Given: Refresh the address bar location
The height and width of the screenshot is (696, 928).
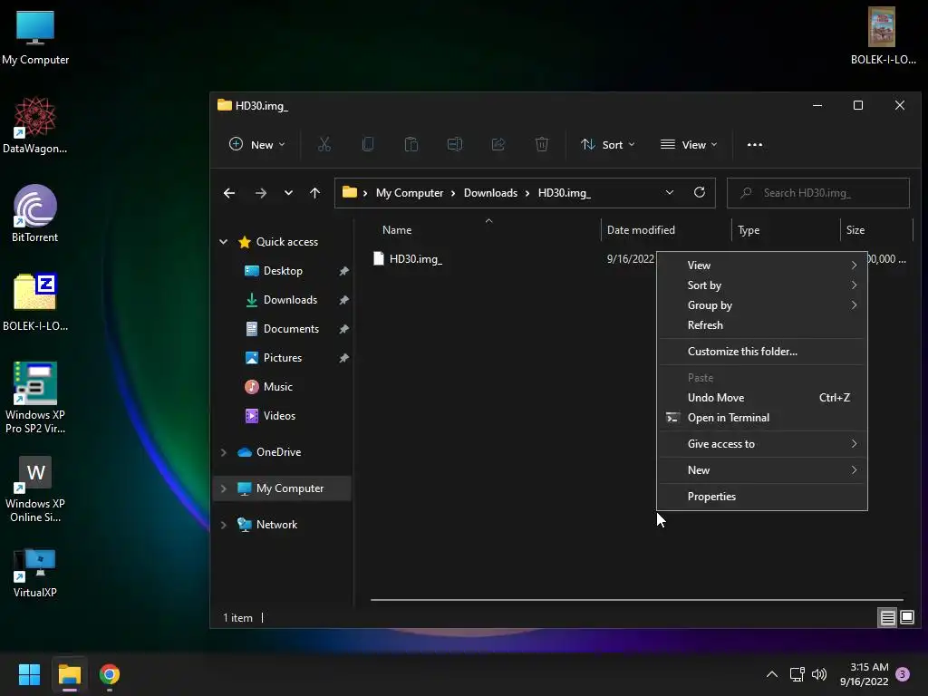Looking at the screenshot, I should [x=699, y=192].
